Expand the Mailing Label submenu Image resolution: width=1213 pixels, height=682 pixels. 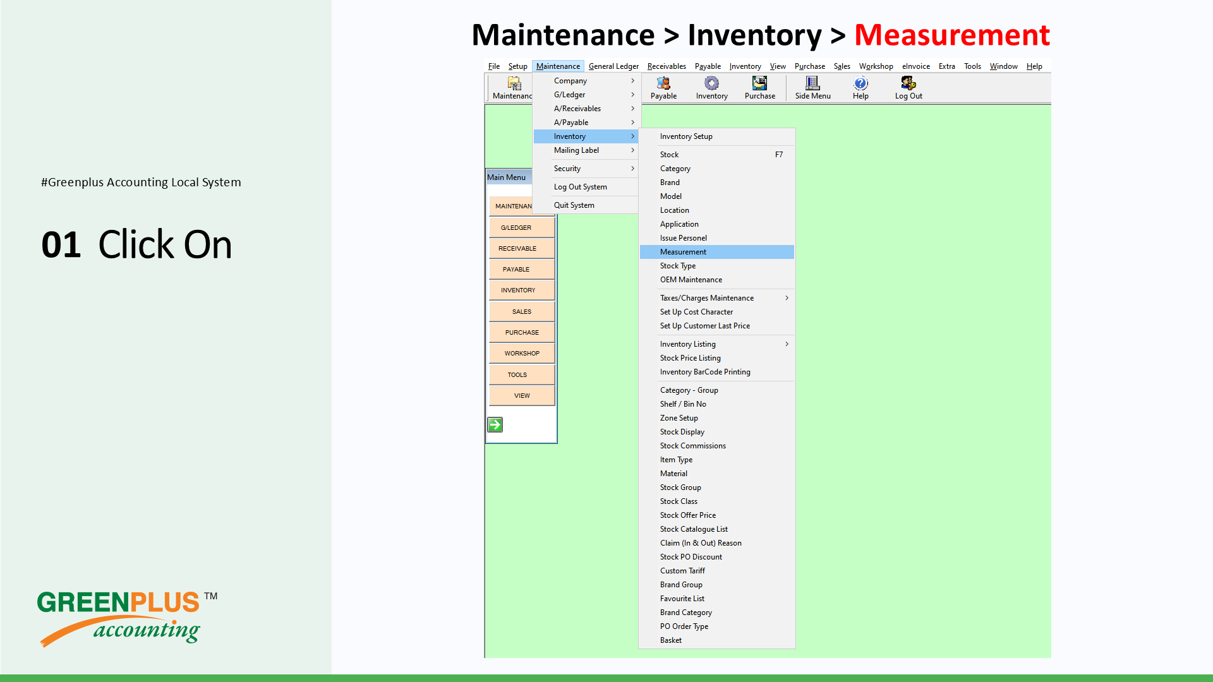pos(586,150)
